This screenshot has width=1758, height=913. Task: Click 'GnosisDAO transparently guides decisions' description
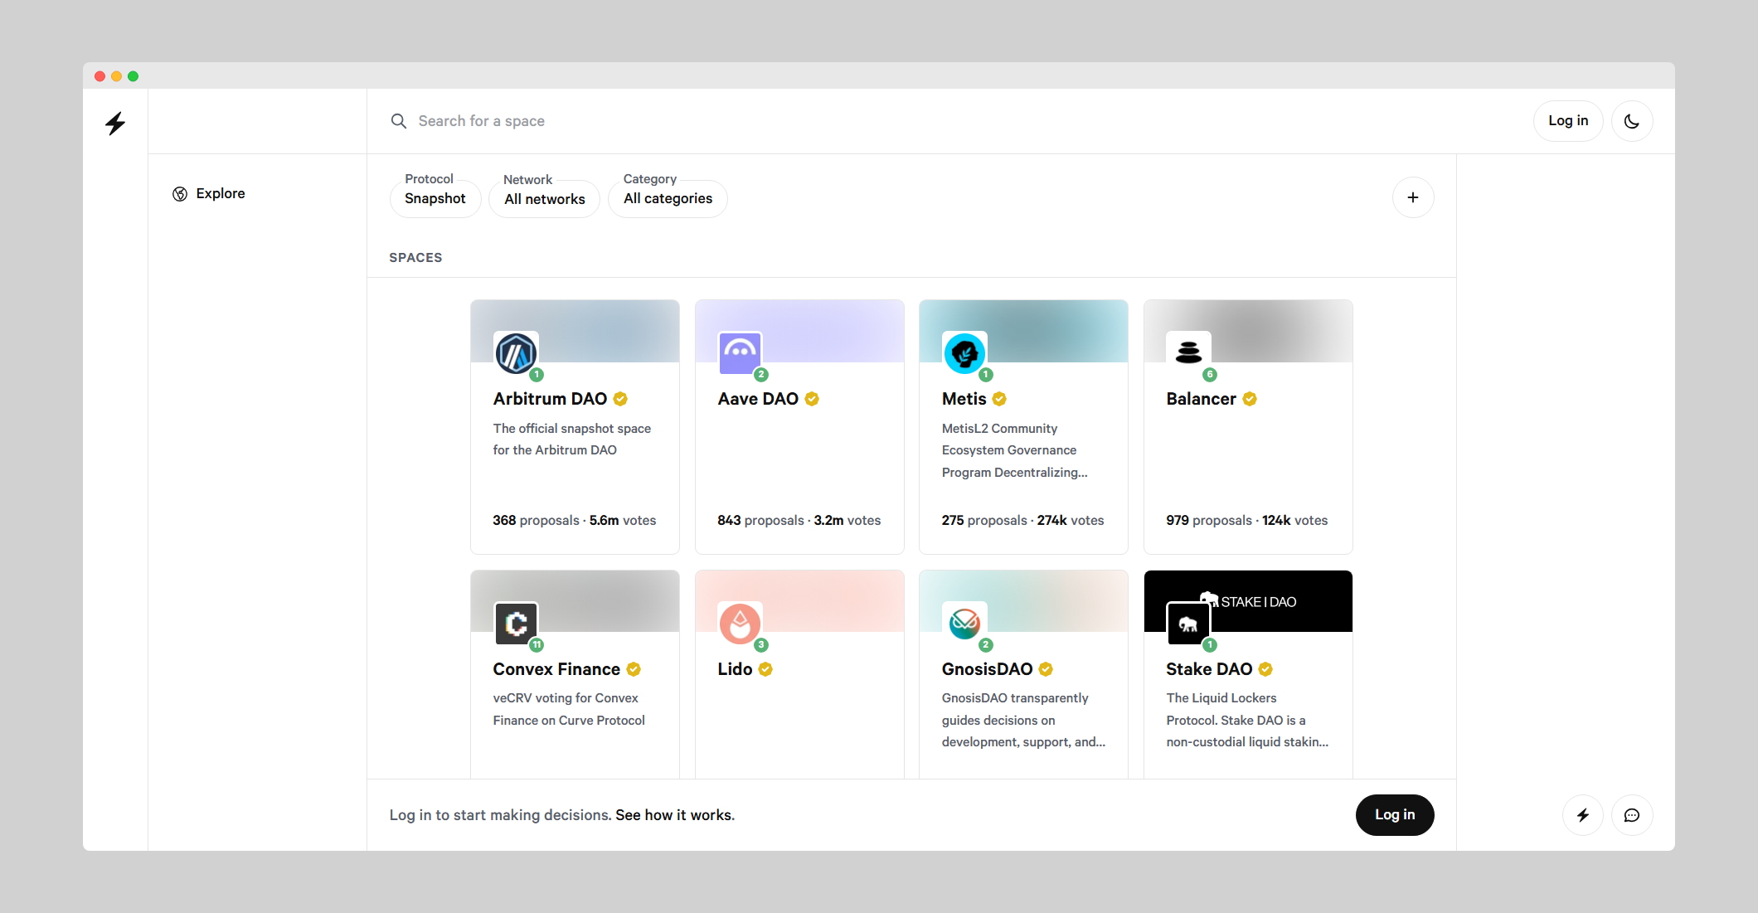click(x=1023, y=720)
